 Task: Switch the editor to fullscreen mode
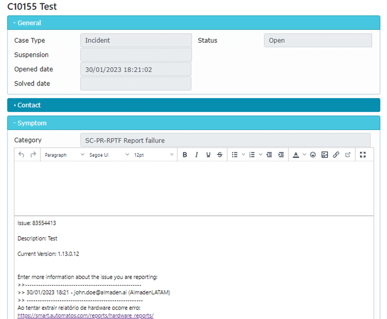coord(363,155)
